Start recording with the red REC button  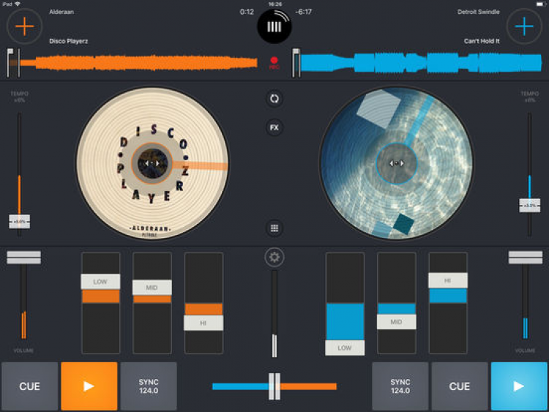pos(274,63)
